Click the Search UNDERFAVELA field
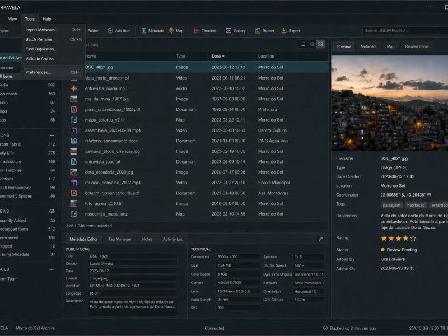Image resolution: width=448 pixels, height=336 pixels. coord(405,31)
